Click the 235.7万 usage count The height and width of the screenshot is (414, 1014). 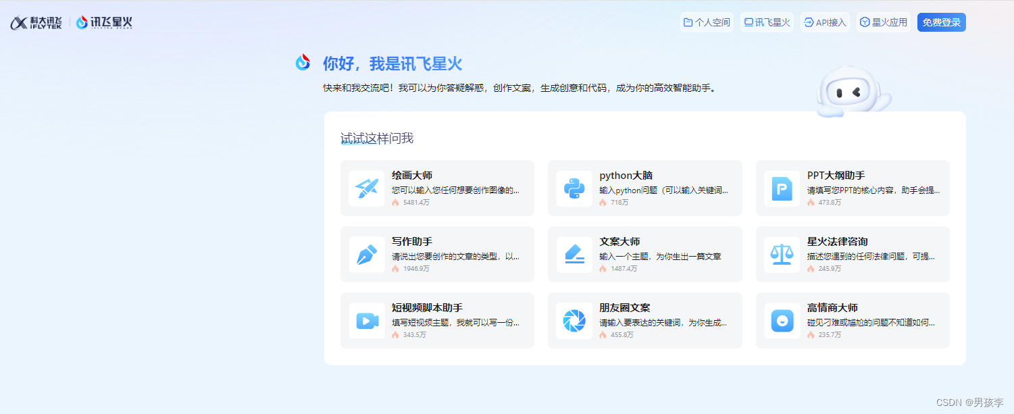click(x=830, y=335)
